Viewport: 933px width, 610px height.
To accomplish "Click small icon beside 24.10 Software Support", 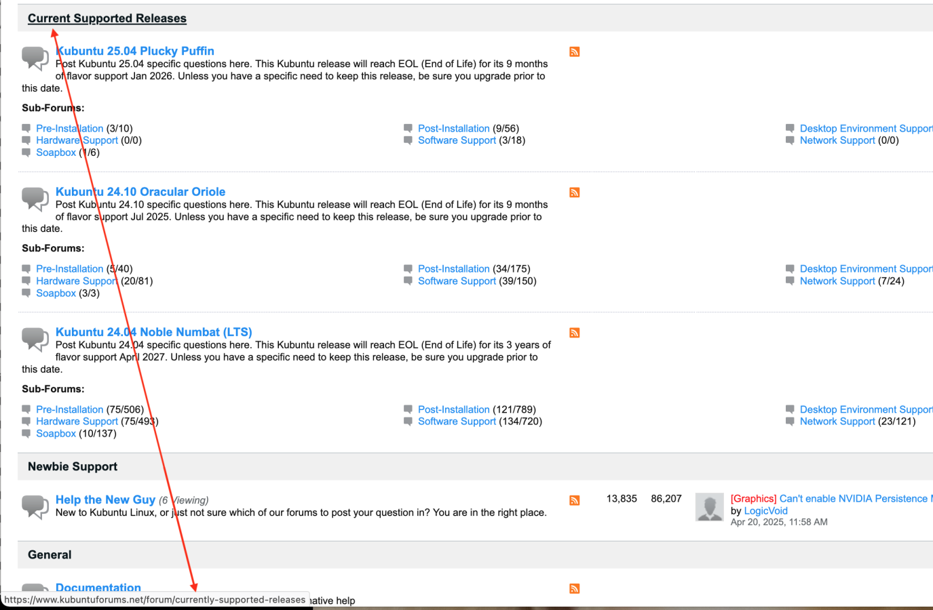I will coord(408,281).
